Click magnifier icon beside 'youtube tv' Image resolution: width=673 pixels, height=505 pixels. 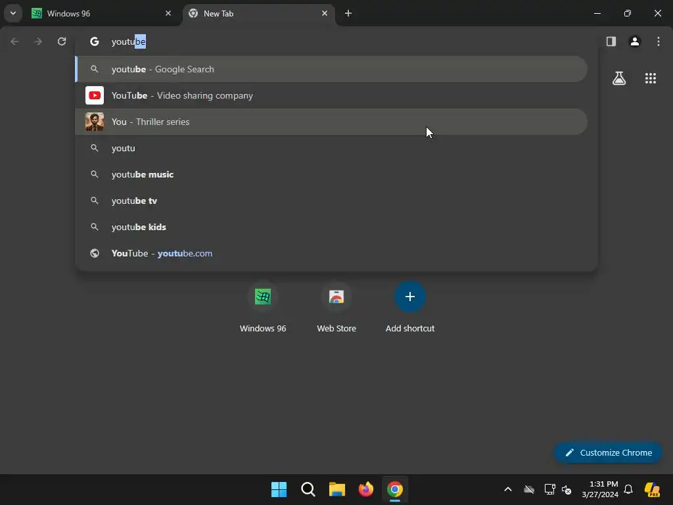point(95,201)
